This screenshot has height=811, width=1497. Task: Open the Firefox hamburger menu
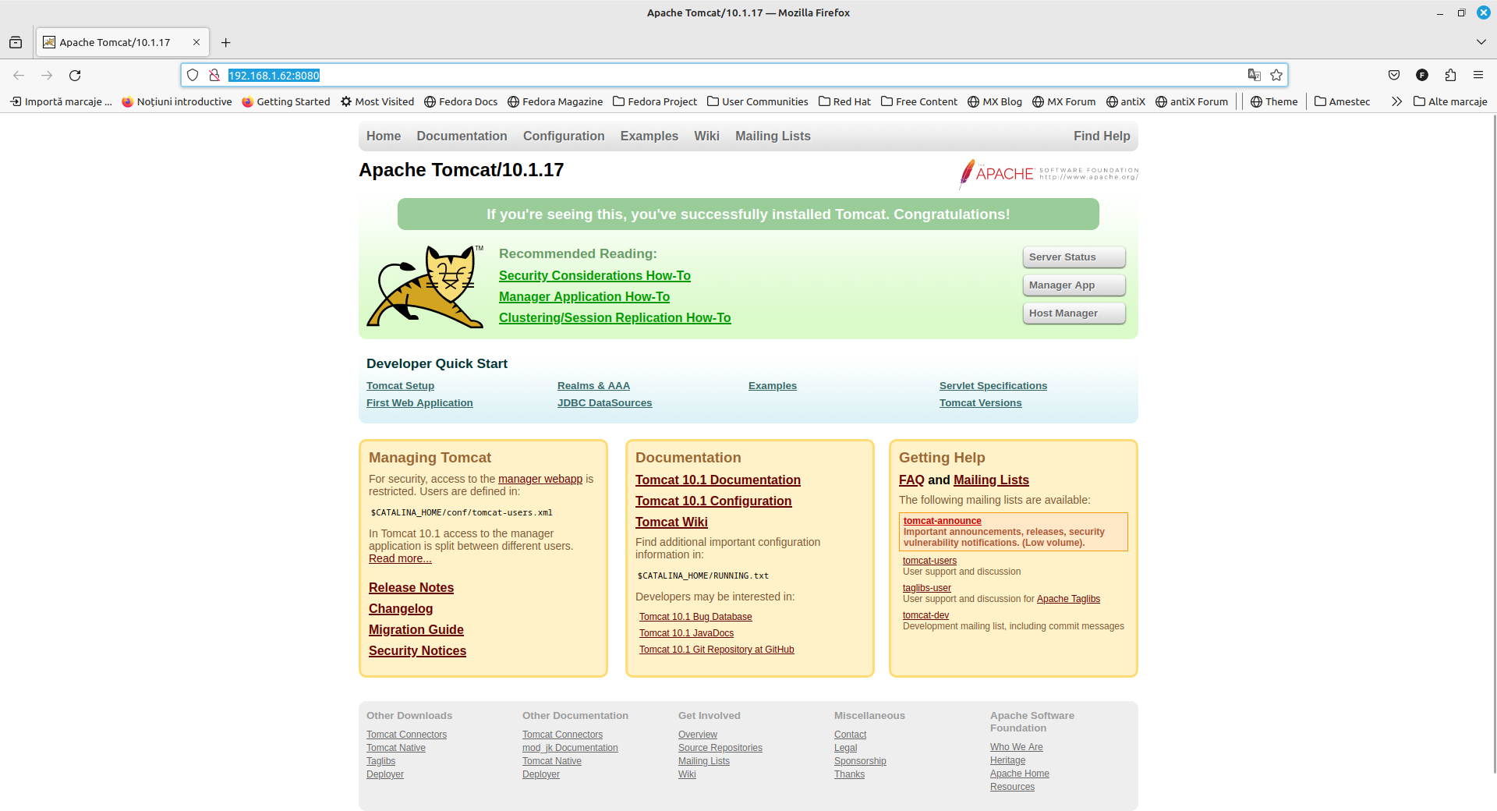click(x=1478, y=75)
